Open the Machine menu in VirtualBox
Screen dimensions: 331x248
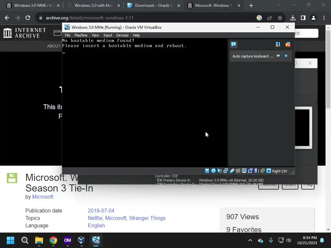pyautogui.click(x=81, y=35)
